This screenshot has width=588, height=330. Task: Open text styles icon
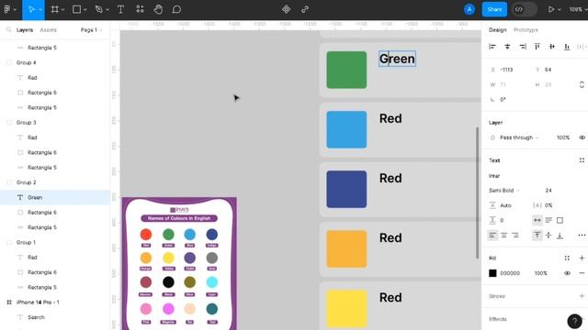tap(582, 160)
